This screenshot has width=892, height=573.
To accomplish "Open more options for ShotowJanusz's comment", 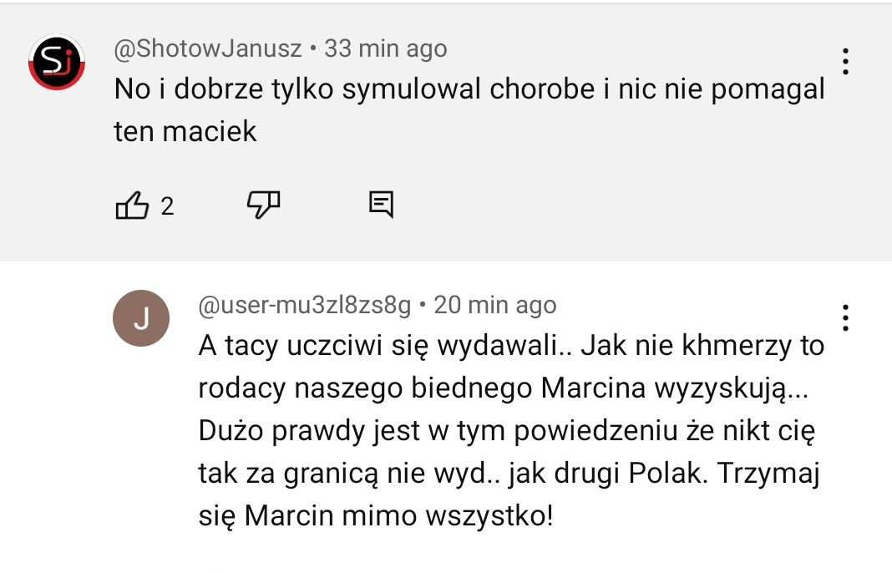I will tap(845, 61).
